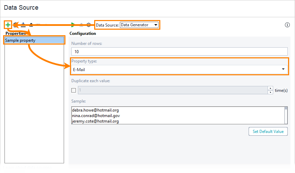Enable the Duplicate each value checkbox
295x173 pixels.
[x=73, y=90]
